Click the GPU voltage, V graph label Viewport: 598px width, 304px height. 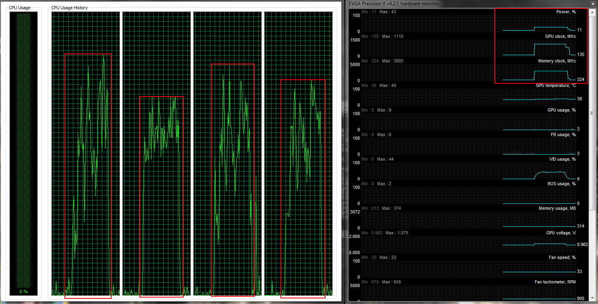(x=561, y=233)
